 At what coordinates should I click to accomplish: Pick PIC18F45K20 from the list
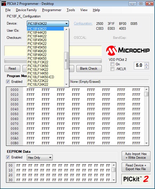[x=46, y=40]
